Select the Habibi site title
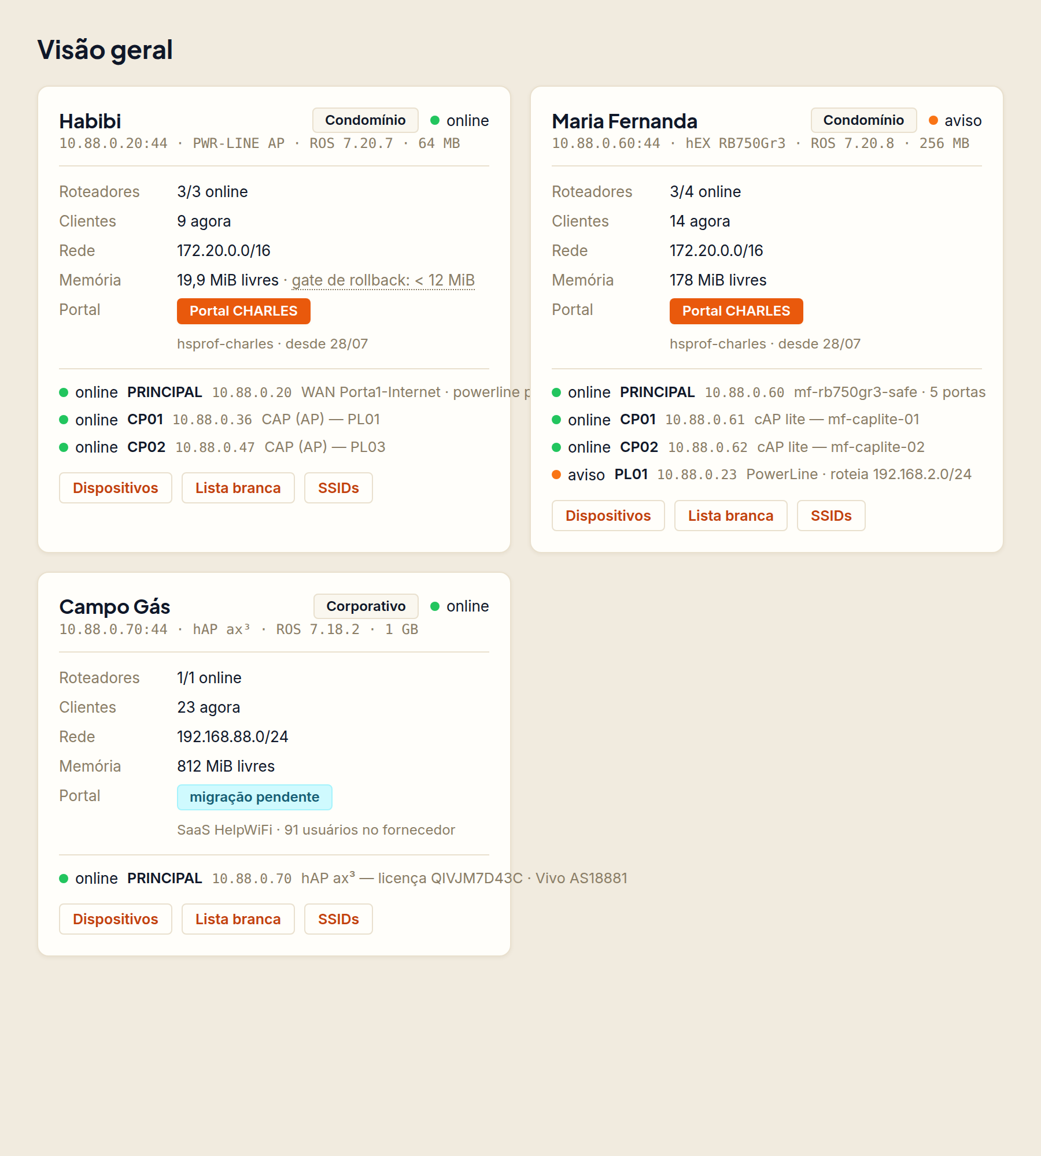 tap(90, 121)
